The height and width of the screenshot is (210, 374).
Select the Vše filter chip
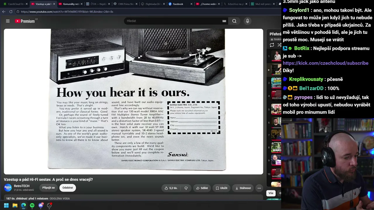[x=271, y=193]
